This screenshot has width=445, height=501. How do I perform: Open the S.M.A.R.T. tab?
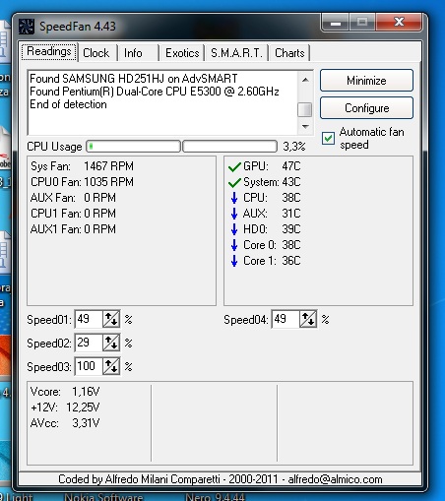click(236, 53)
